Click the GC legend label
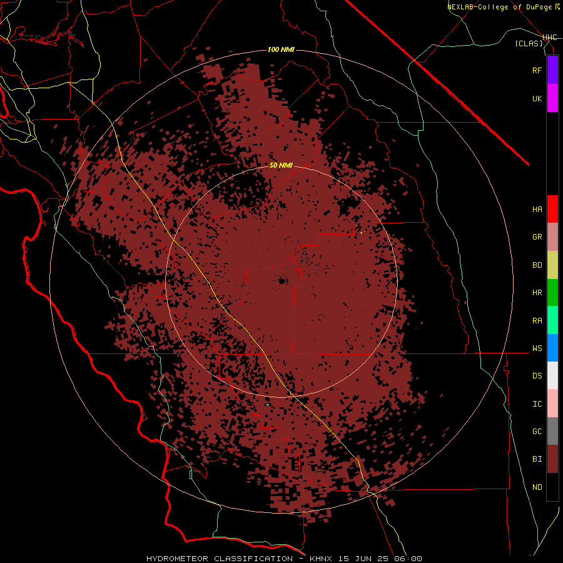Viewport: 563px width, 563px height. (x=537, y=432)
